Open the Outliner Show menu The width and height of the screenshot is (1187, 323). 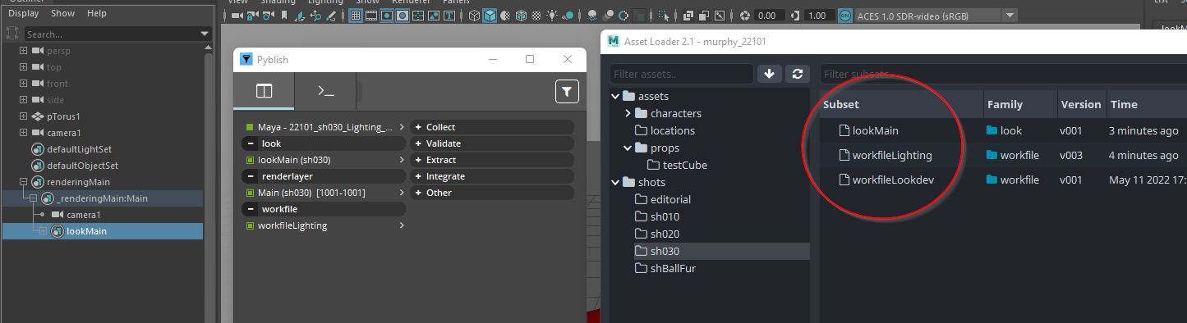[x=62, y=13]
